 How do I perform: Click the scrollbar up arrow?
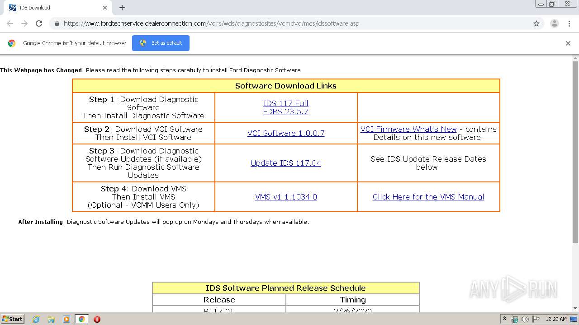[x=575, y=58]
